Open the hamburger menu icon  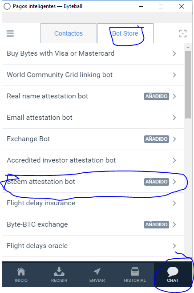pos(10,33)
